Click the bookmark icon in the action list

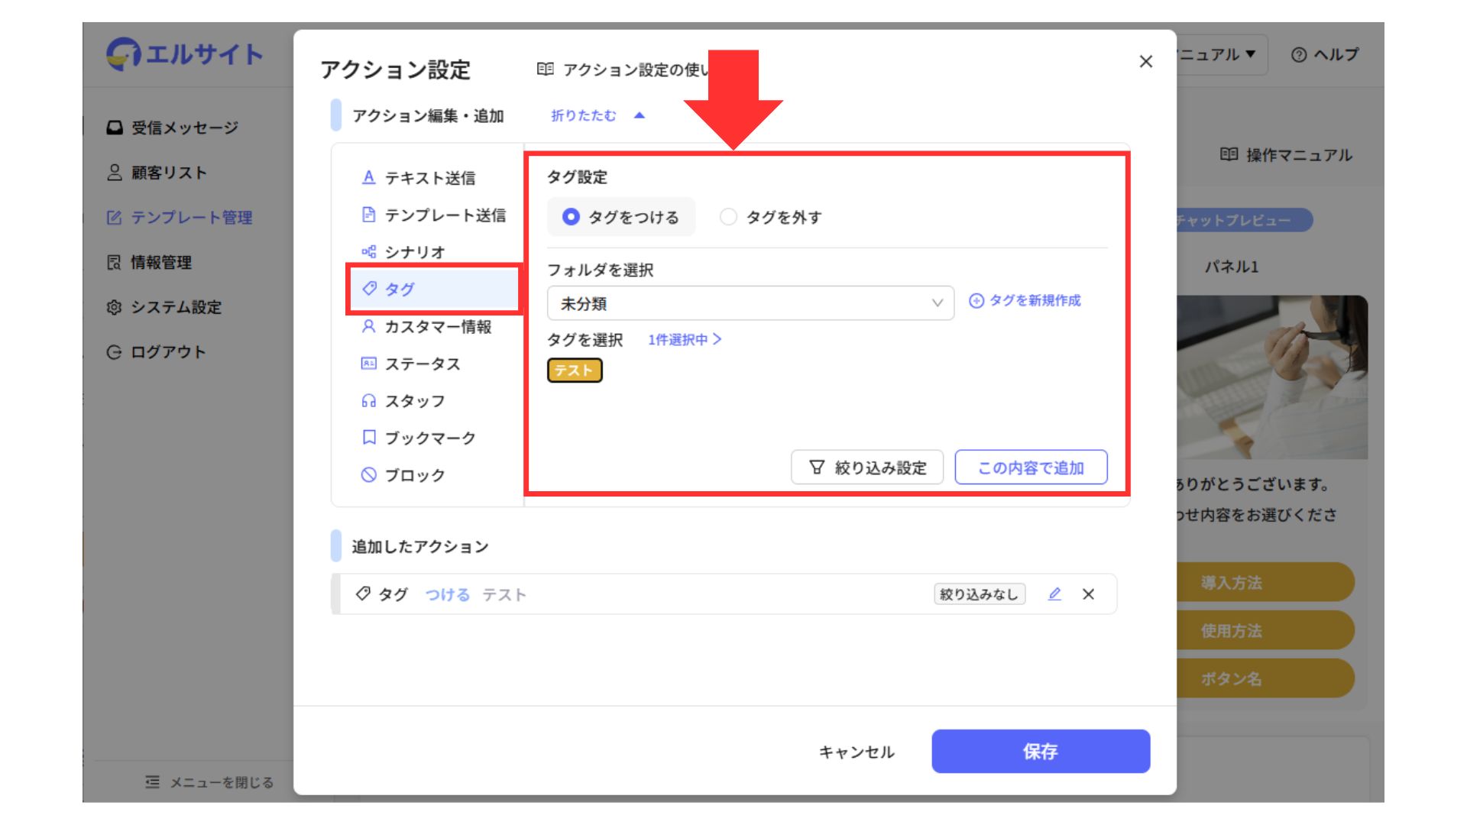[x=369, y=438]
